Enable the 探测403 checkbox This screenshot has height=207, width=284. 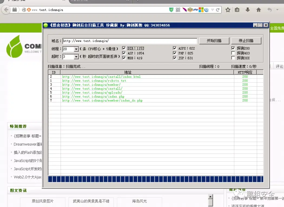tap(233, 53)
